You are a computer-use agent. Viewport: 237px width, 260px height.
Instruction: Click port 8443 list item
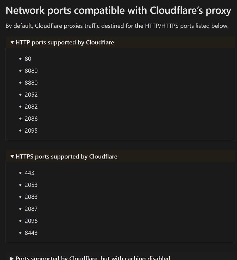coord(31,233)
